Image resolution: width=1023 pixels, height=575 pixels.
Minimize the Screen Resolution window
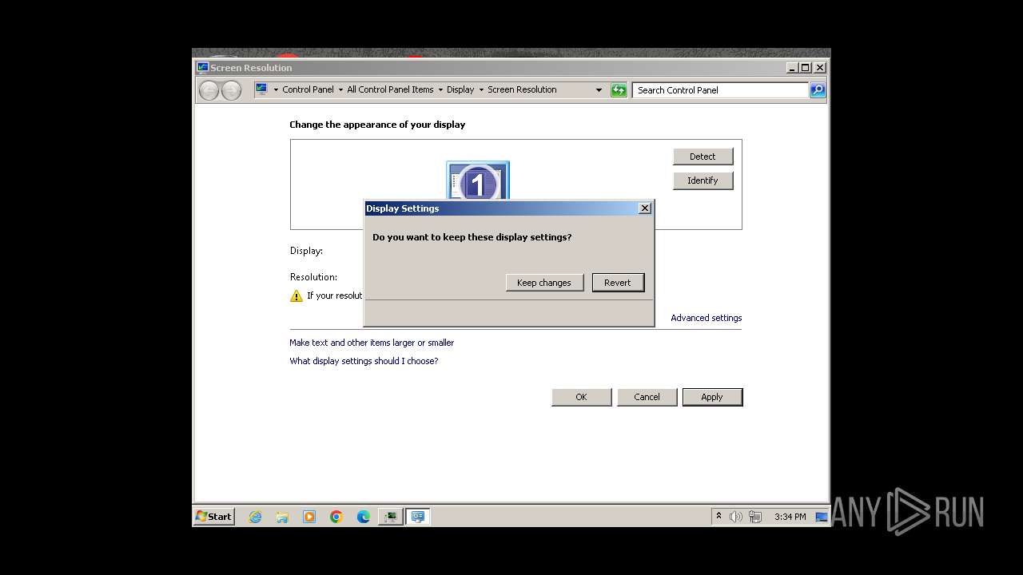[x=792, y=68]
